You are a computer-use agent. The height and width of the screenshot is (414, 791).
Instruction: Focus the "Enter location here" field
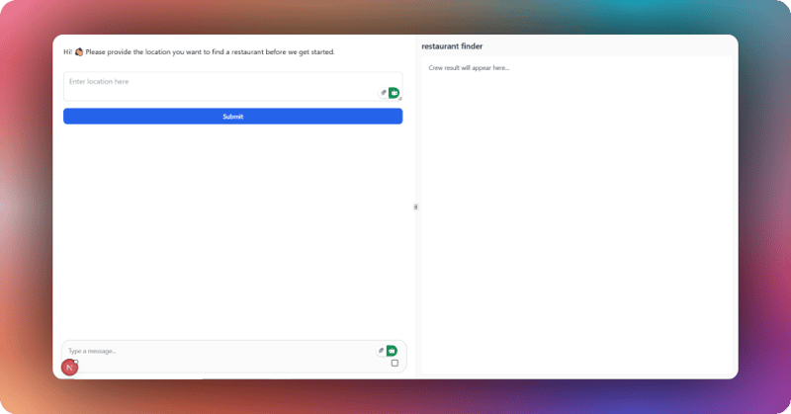[x=232, y=86]
